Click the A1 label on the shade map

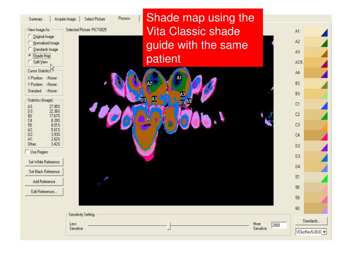179,78
